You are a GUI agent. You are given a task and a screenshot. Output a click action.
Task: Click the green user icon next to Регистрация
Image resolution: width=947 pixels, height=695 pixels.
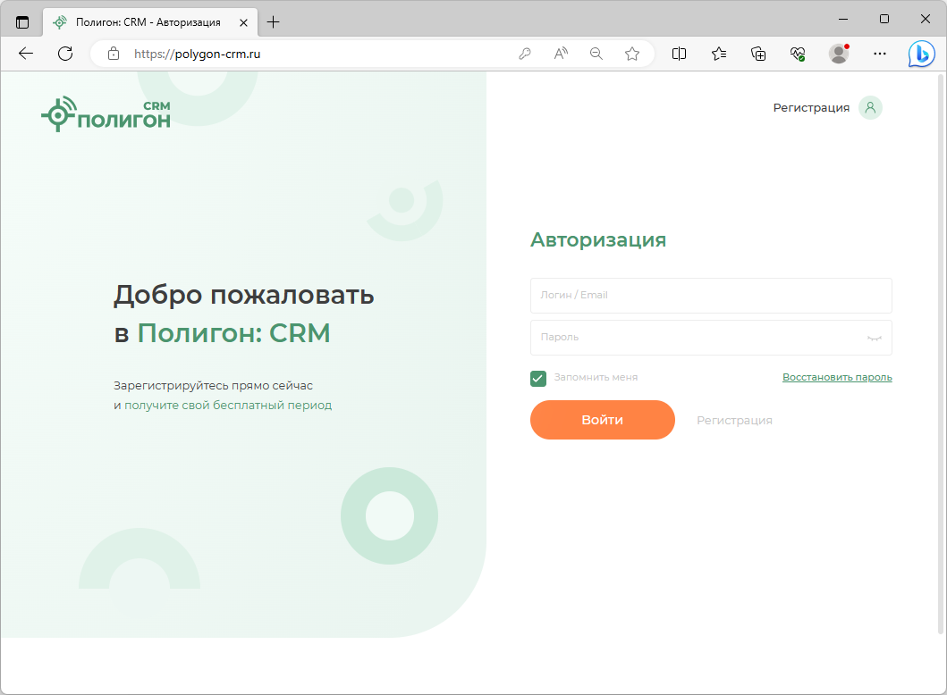point(870,107)
